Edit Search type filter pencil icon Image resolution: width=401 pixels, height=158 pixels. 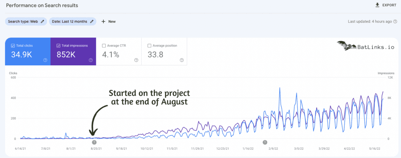pyautogui.click(x=42, y=22)
